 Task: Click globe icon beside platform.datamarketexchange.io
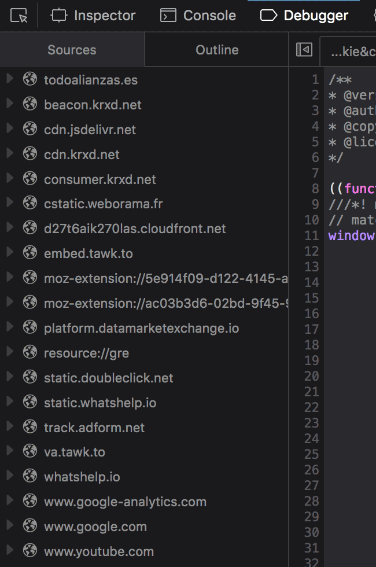pos(30,327)
